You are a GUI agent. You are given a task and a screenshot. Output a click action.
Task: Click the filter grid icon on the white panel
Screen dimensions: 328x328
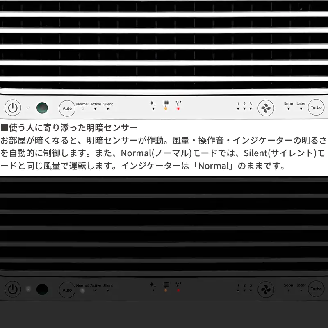point(166,103)
